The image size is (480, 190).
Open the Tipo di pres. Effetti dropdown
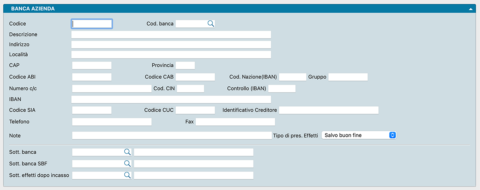coord(358,135)
